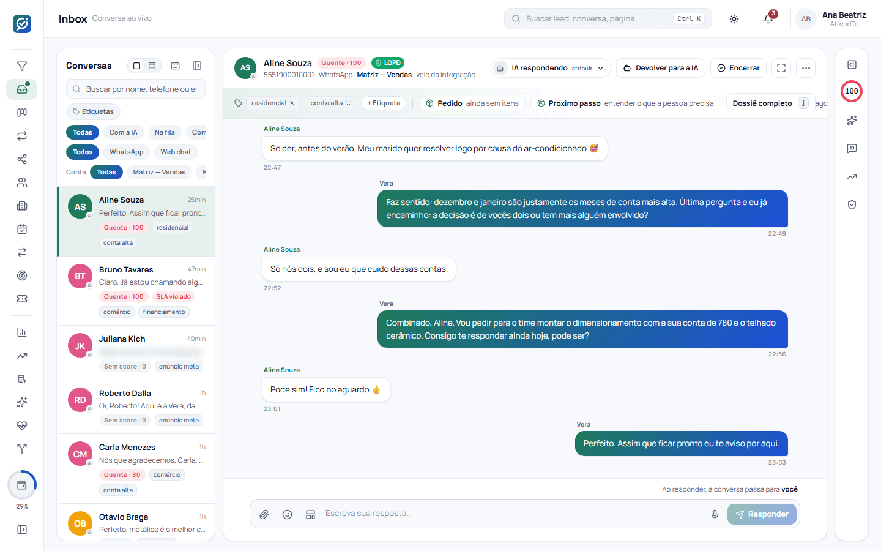
Task: Click the Responder send button
Action: coord(762,514)
